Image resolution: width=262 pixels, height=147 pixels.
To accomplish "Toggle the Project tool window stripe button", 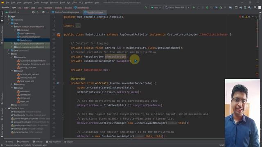I will pyautogui.click(x=2, y=17).
